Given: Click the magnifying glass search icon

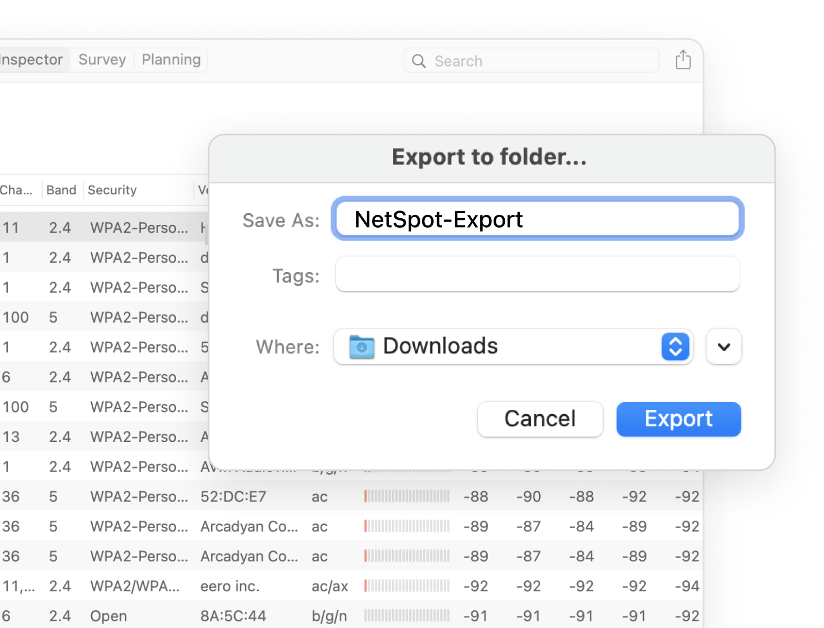Looking at the screenshot, I should tap(419, 61).
